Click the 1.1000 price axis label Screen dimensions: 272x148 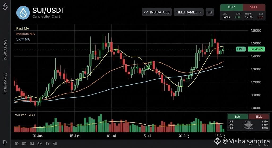point(256,95)
